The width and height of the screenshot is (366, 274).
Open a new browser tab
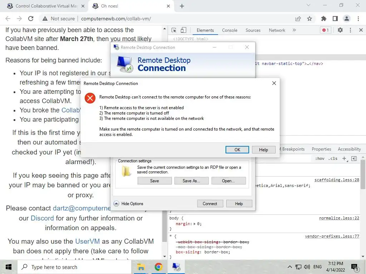pos(182,6)
